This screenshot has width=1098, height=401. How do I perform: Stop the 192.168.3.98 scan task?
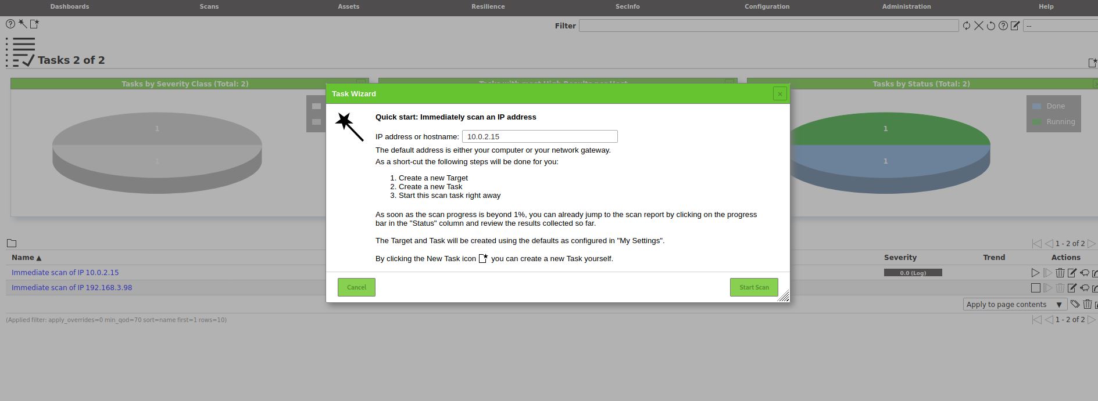coord(1035,288)
